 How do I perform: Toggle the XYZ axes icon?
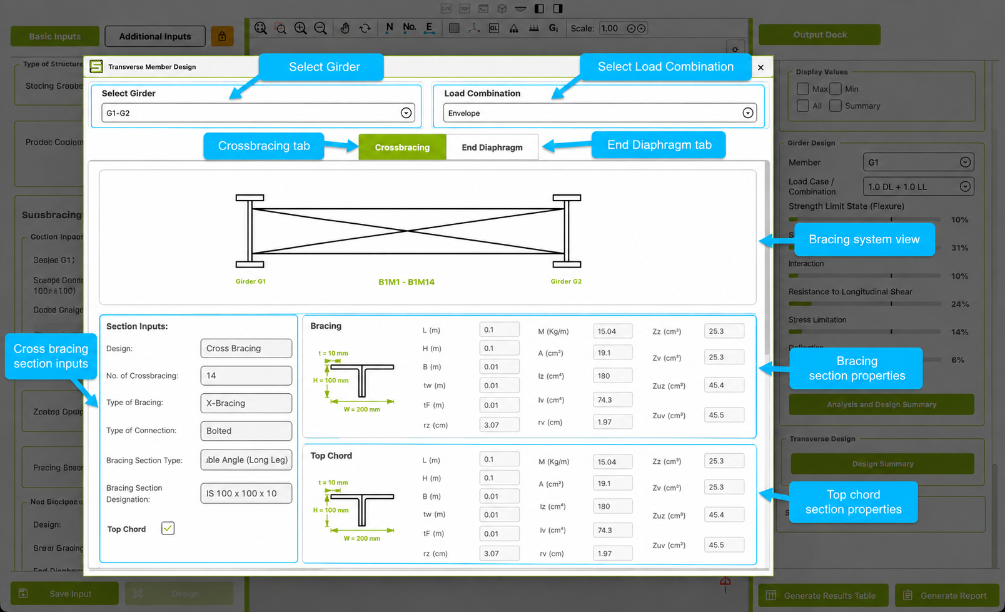pos(475,28)
